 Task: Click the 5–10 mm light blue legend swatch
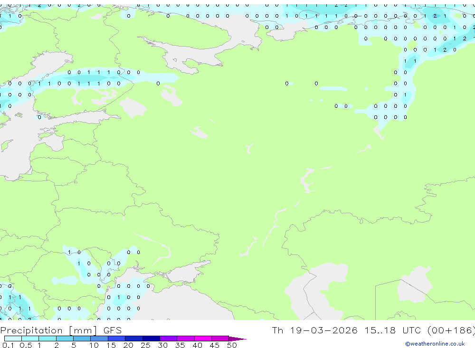point(82,339)
